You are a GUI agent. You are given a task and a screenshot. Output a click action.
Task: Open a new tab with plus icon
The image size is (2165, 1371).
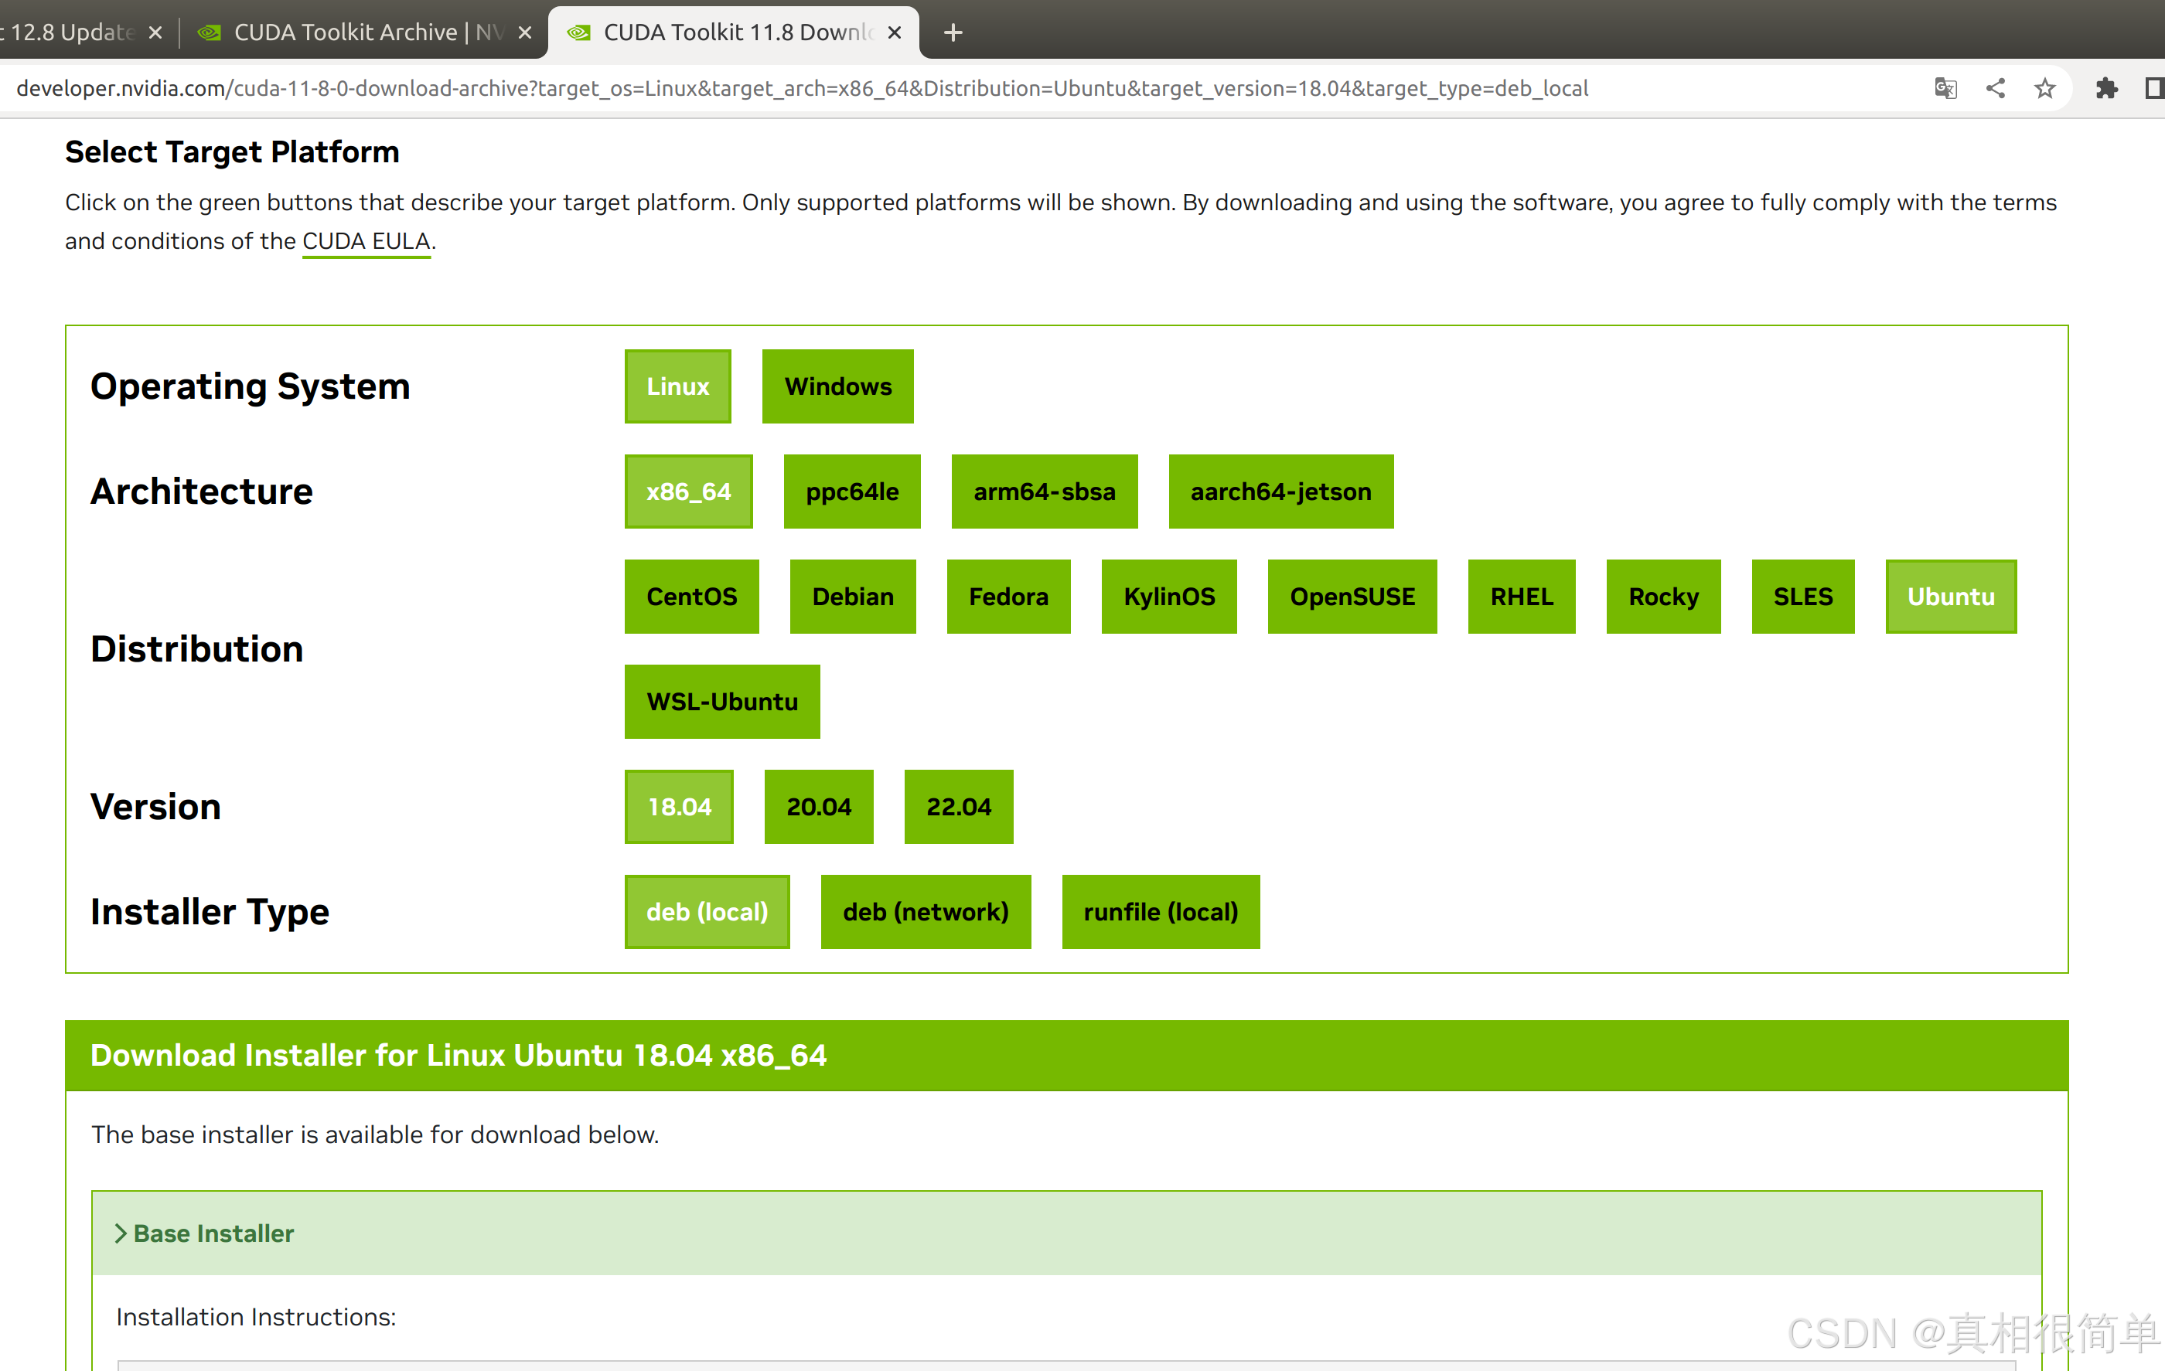[953, 32]
